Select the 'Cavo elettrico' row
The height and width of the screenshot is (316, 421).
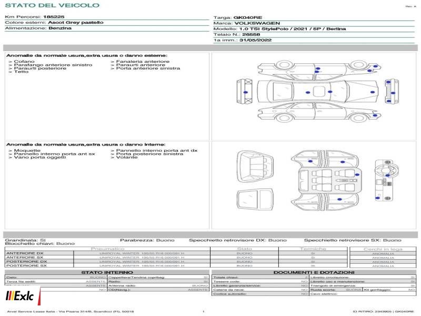(x=363, y=294)
